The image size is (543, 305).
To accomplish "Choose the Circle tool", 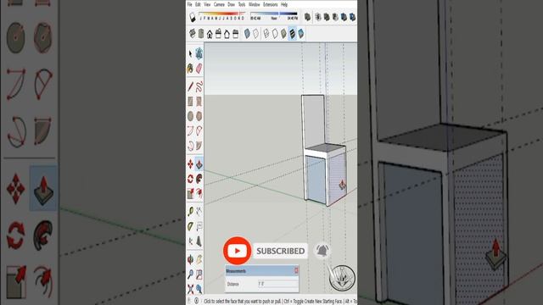I will click(190, 116).
